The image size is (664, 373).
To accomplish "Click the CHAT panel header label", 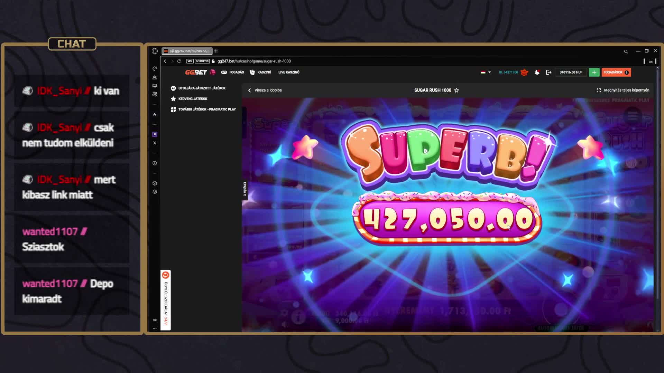I will pyautogui.click(x=72, y=44).
